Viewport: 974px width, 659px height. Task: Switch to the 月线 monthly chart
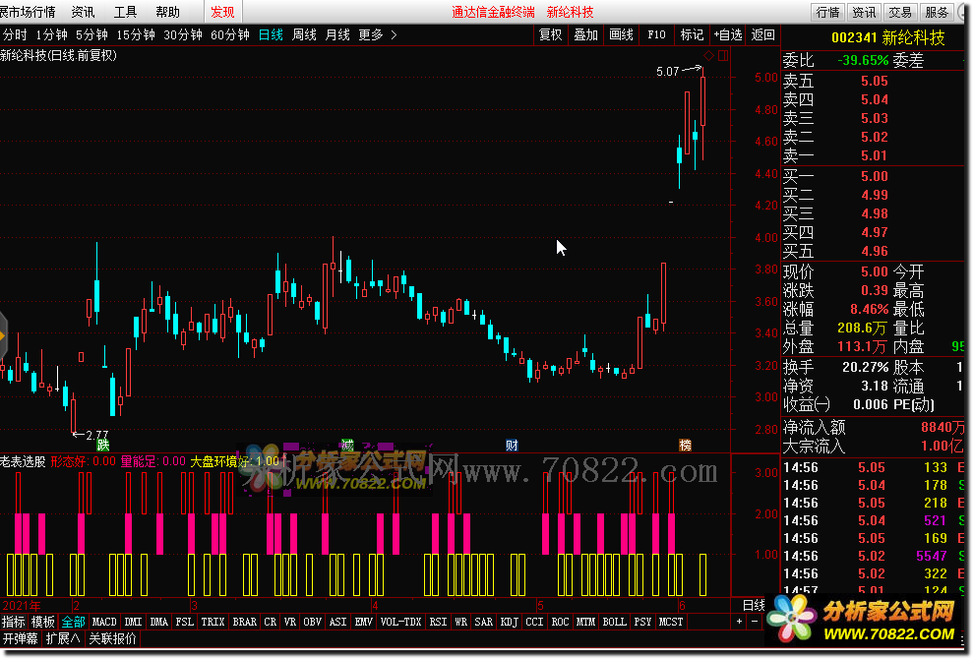(x=337, y=34)
